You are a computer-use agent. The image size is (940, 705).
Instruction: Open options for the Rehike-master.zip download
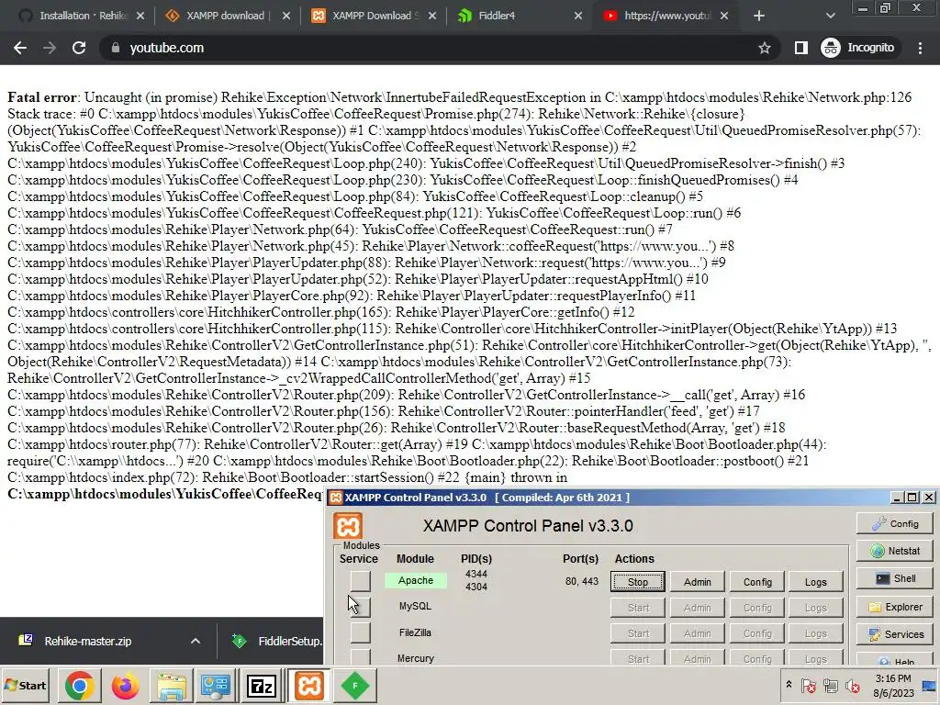(196, 641)
